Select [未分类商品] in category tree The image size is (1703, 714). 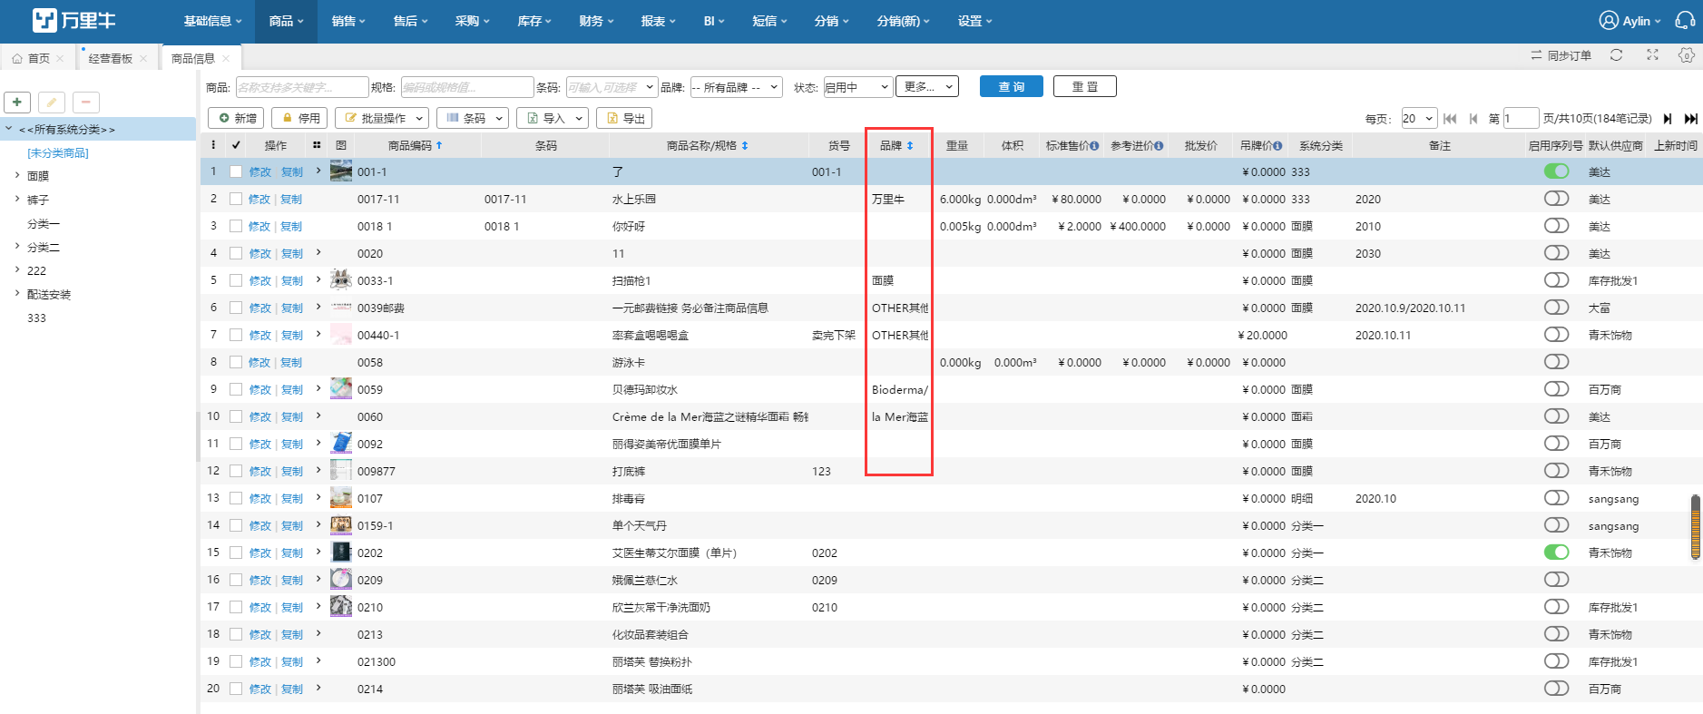[x=58, y=152]
